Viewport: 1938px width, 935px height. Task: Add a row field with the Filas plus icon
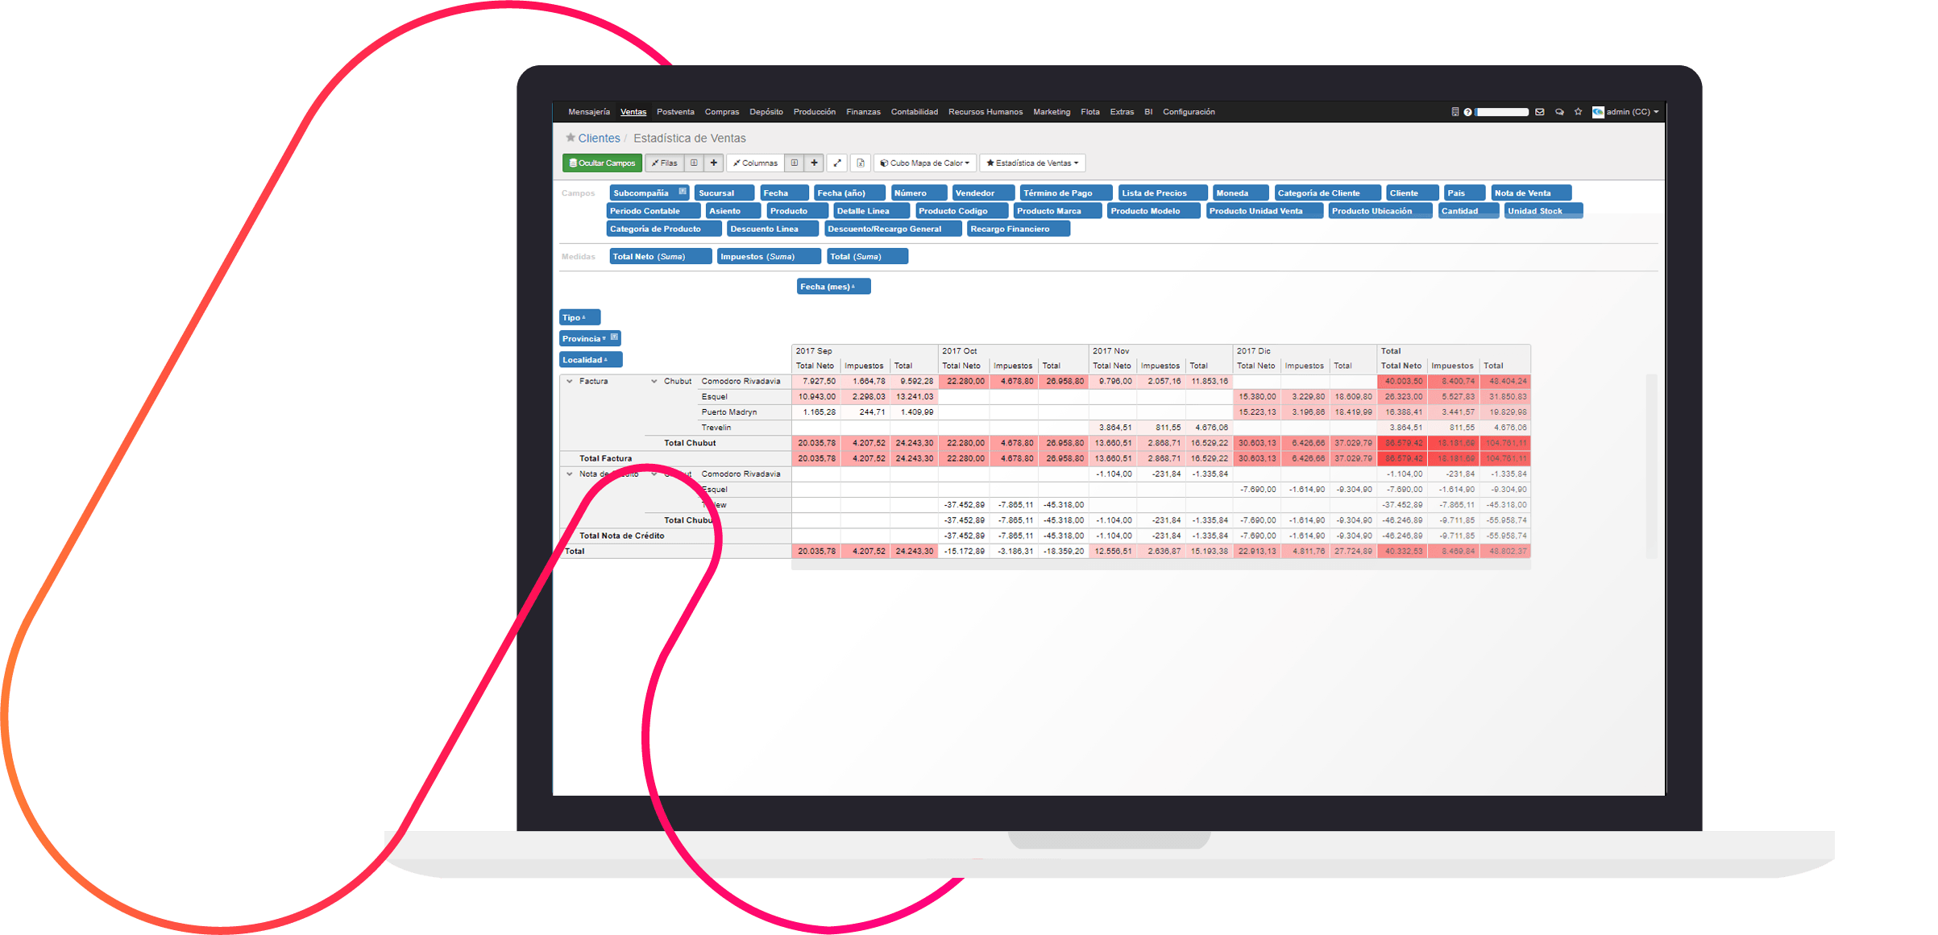(714, 163)
